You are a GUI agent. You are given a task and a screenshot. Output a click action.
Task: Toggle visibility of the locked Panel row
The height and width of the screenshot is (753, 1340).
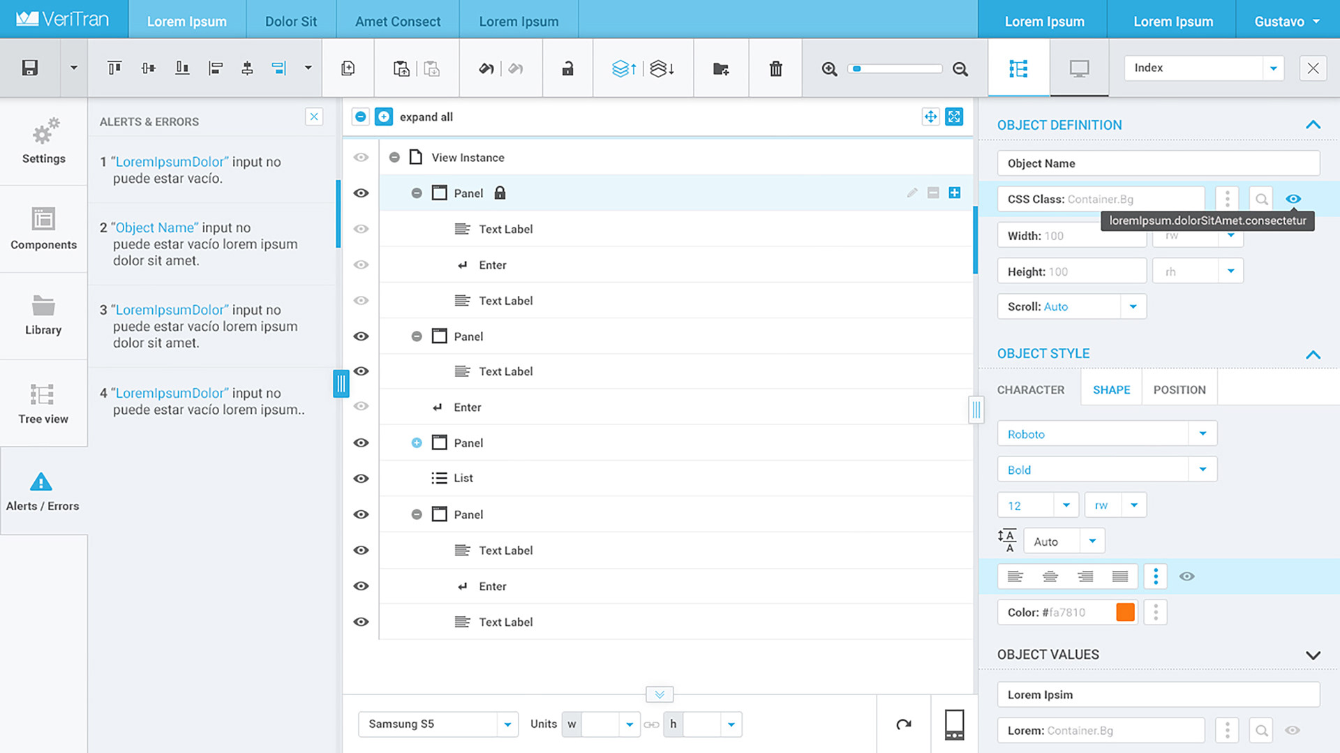(361, 193)
